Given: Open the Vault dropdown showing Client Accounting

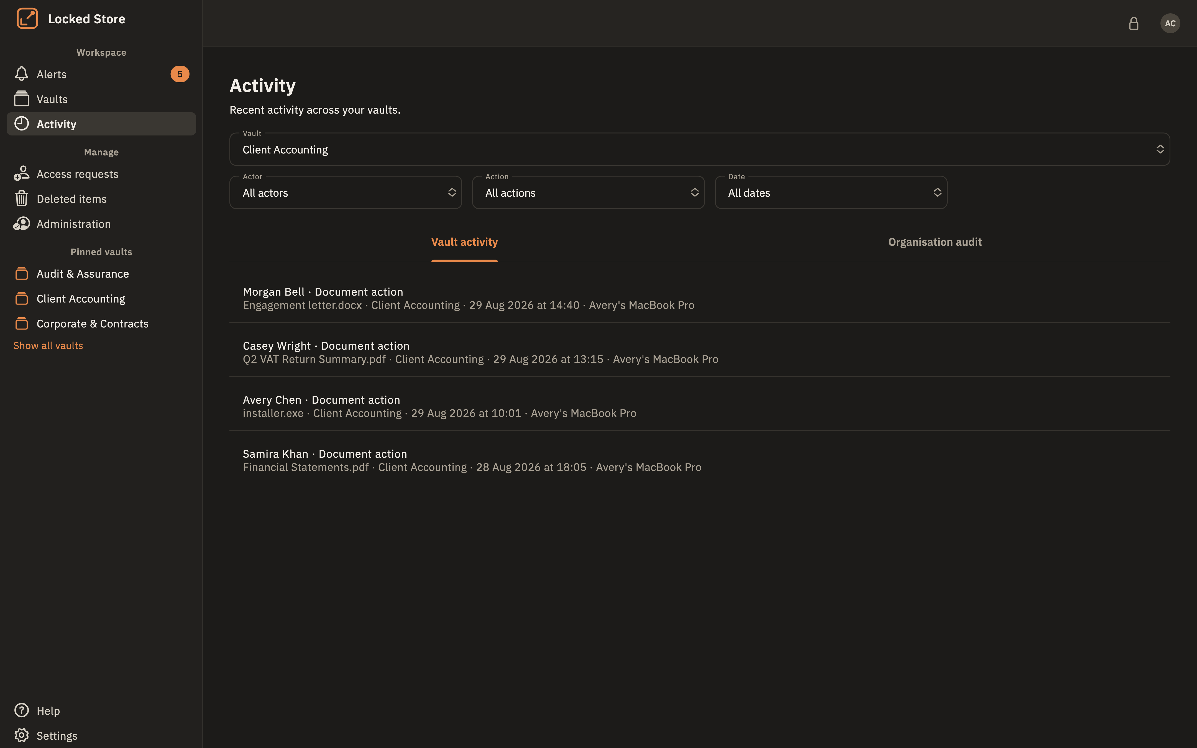Looking at the screenshot, I should pyautogui.click(x=699, y=149).
